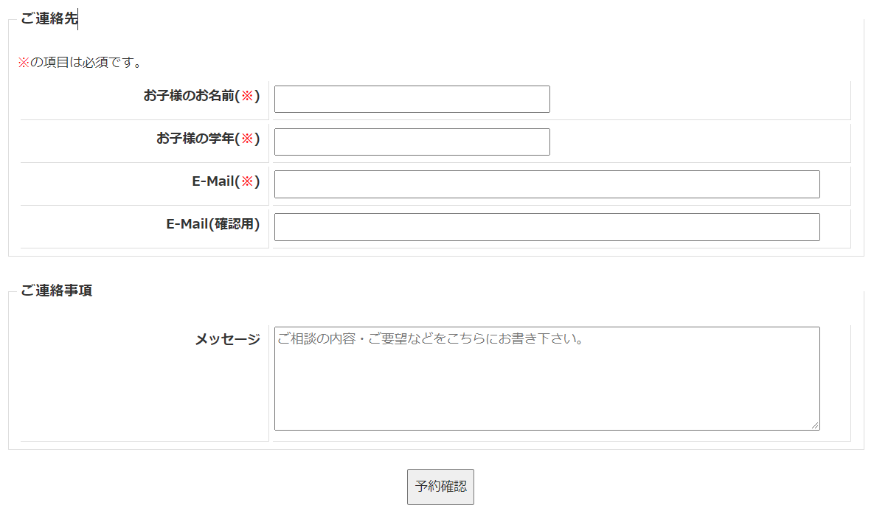
Task: Click the red ※ beside お子様の学年
Action: 247,139
